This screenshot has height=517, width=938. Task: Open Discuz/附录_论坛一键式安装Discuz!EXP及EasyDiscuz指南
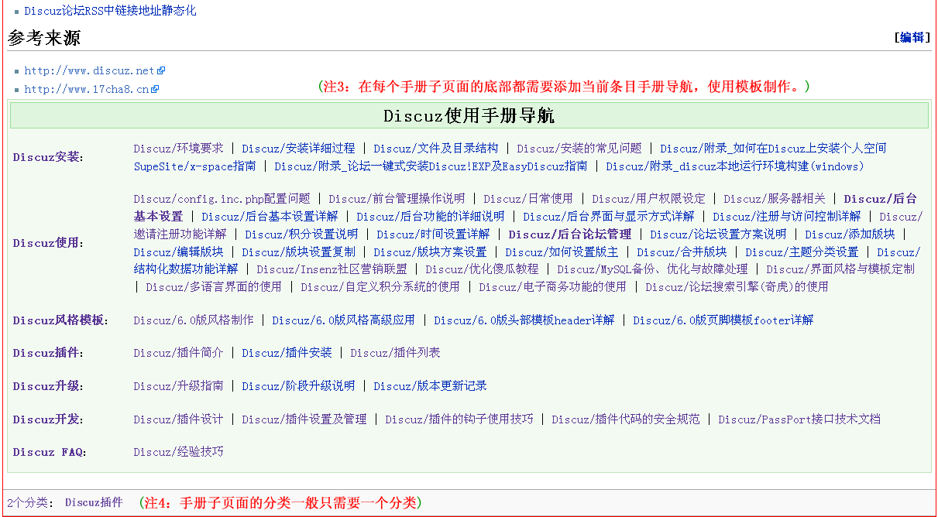(x=431, y=166)
